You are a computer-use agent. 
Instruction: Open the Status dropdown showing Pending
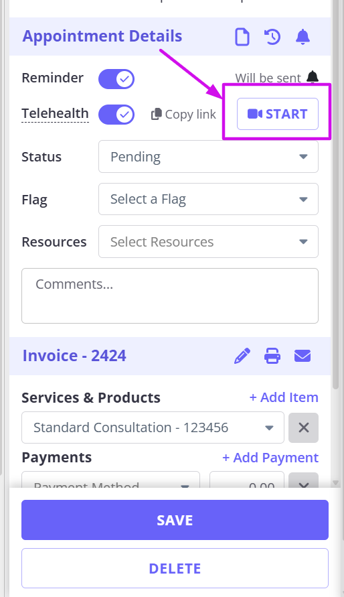208,157
